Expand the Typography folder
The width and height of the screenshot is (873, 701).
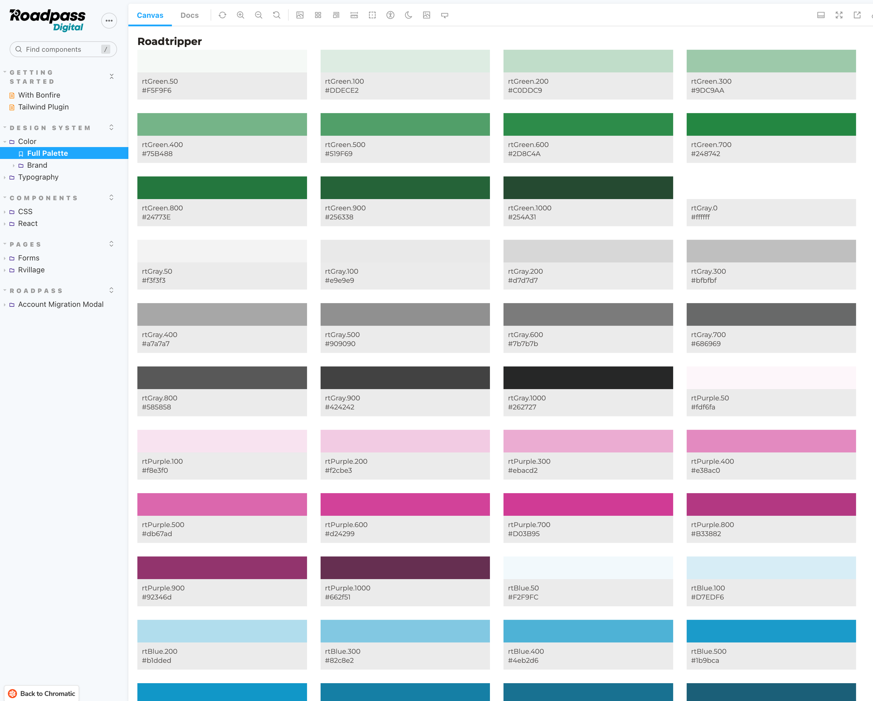click(38, 177)
